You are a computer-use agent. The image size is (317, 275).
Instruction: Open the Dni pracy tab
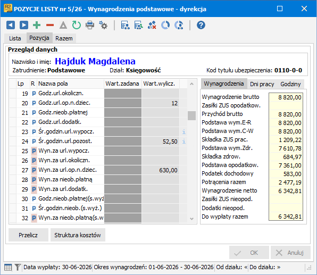click(x=262, y=84)
